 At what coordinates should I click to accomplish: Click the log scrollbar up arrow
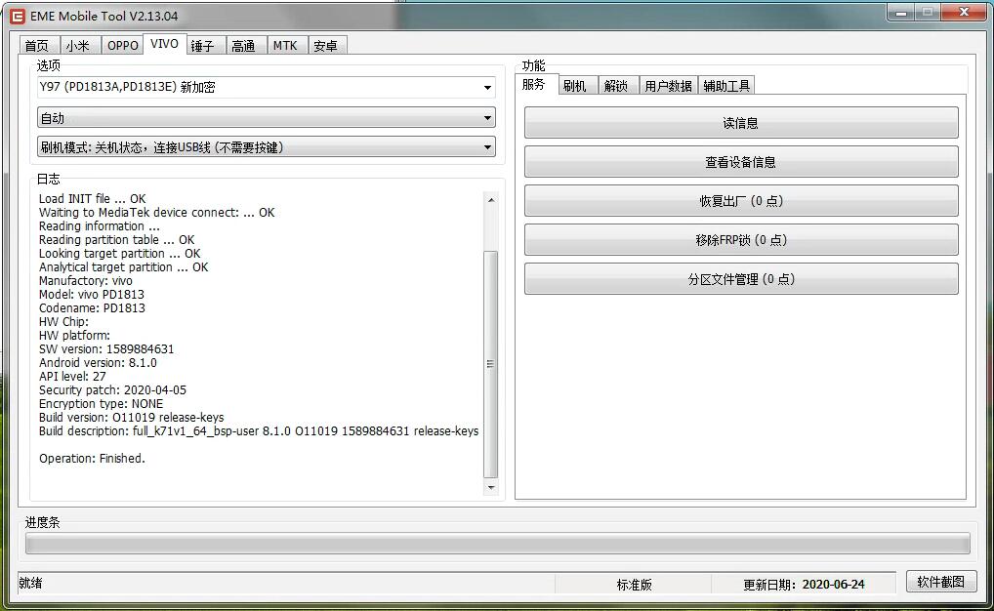click(x=491, y=200)
